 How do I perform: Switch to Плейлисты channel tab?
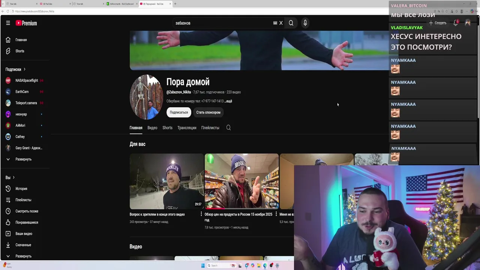click(210, 128)
